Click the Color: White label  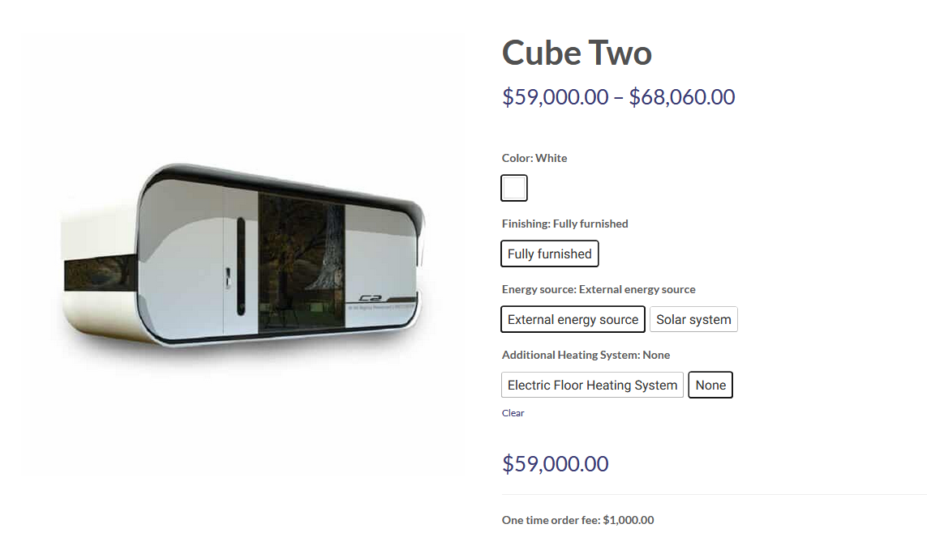pos(534,158)
